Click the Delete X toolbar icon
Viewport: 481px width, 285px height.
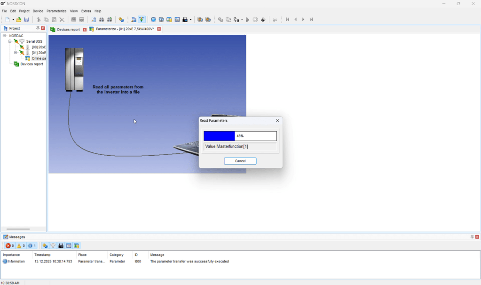tap(62, 20)
